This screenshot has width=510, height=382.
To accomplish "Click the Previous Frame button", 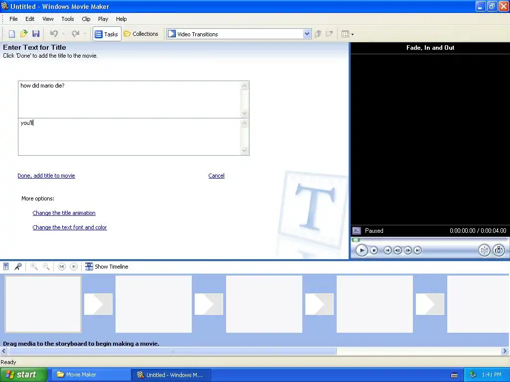I will [x=397, y=251].
